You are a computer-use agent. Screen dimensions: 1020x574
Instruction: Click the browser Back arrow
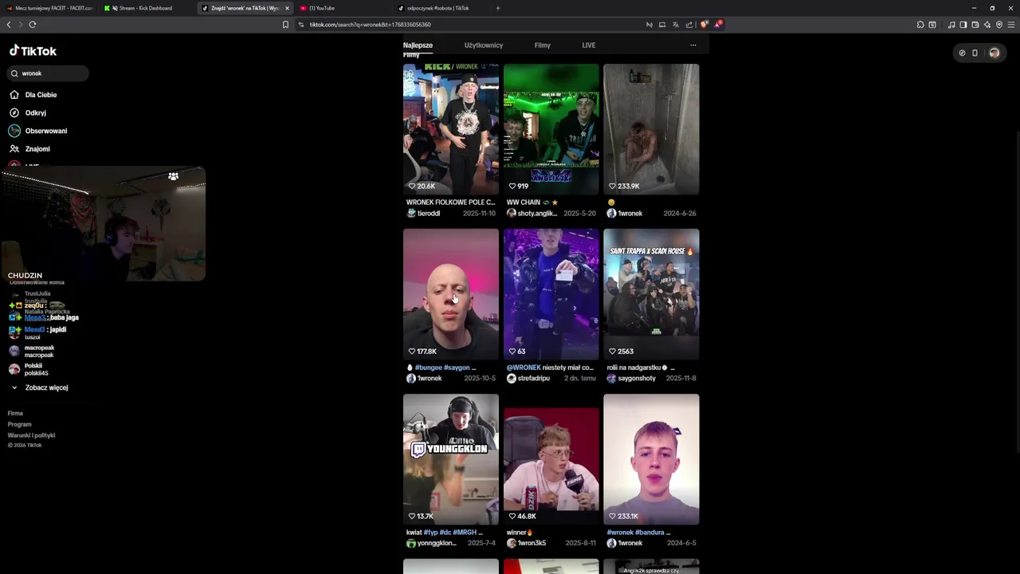(9, 24)
